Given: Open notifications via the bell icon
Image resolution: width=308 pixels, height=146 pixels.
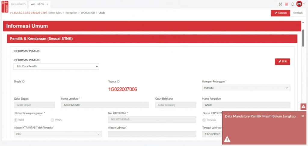Looking at the screenshot, I should tap(292, 4).
